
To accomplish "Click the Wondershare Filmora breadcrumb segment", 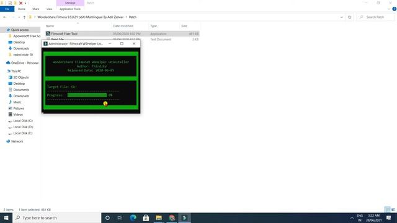I will coord(81,17).
